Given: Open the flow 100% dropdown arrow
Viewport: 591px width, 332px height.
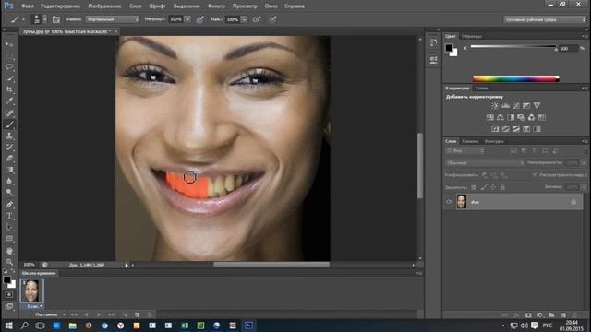Looking at the screenshot, I should [x=244, y=19].
